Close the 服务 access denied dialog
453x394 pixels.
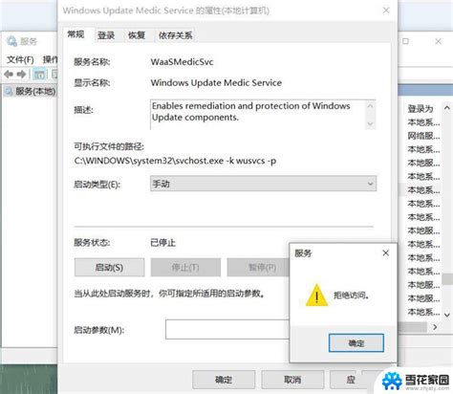tap(386, 253)
